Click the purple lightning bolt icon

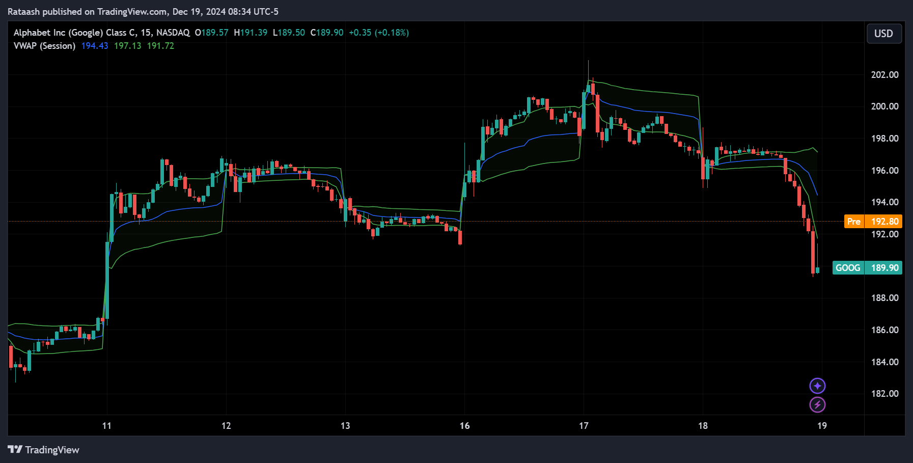click(817, 405)
